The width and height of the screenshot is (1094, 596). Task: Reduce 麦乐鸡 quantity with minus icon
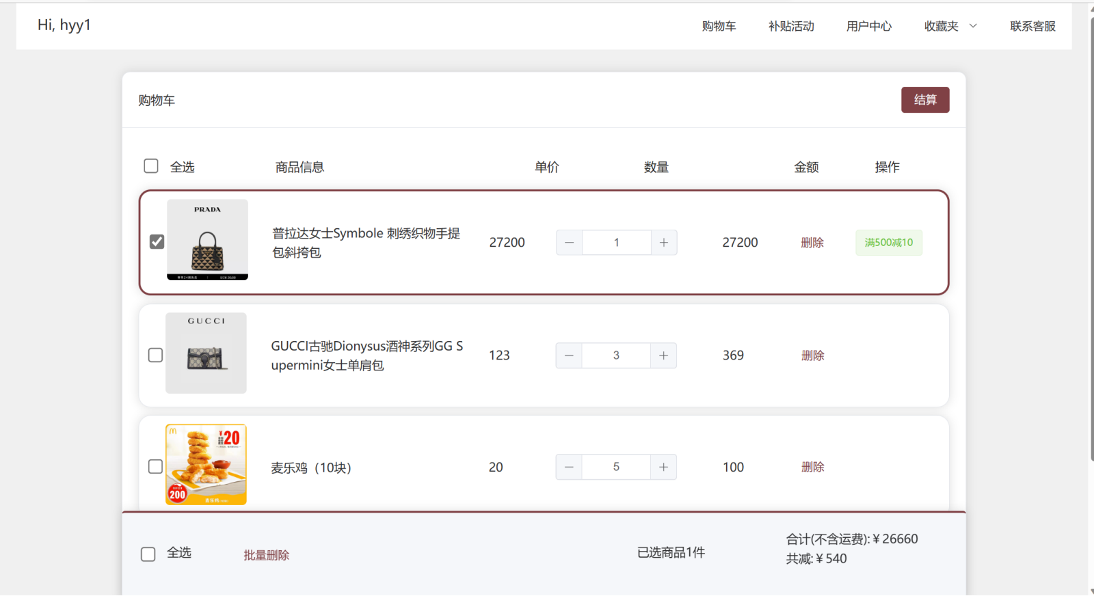coord(569,467)
